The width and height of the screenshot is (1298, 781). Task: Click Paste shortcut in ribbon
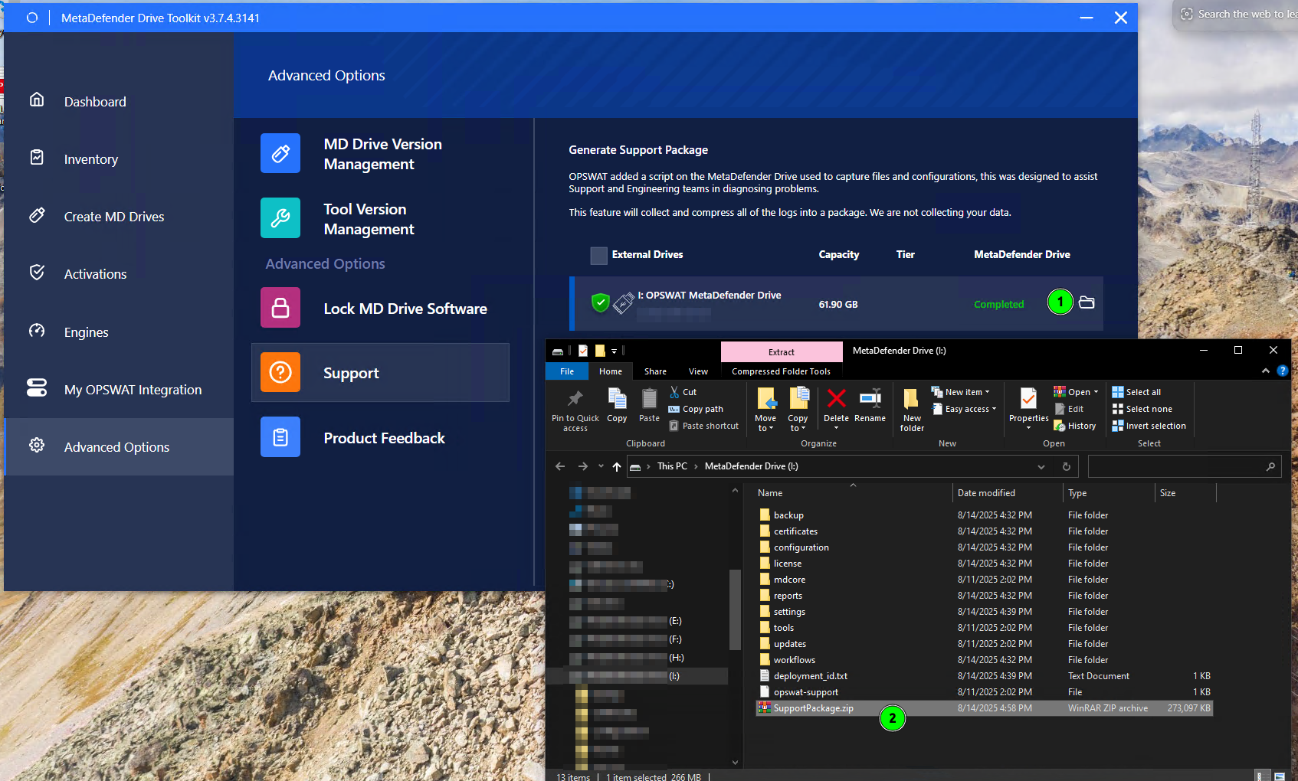(703, 426)
